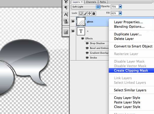Click the Drop Shadow effect label
This screenshot has width=154, height=114.
(x=97, y=43)
